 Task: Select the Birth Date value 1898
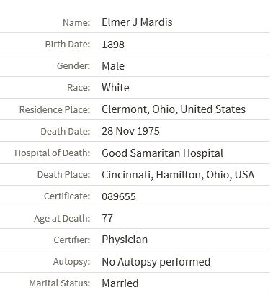113,45
